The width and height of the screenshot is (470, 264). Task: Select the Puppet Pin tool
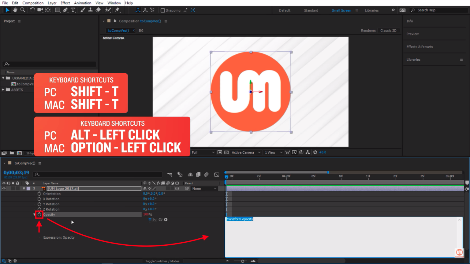pyautogui.click(x=117, y=10)
